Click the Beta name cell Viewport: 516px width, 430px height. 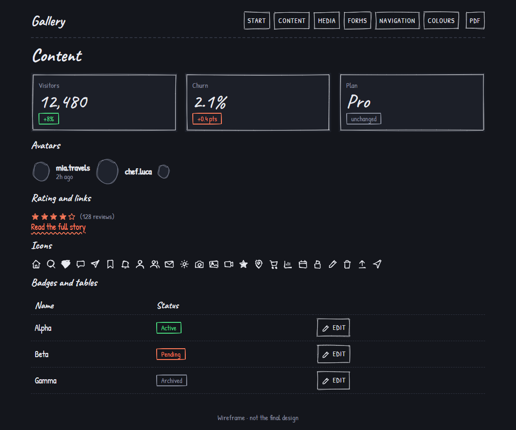tap(41, 354)
